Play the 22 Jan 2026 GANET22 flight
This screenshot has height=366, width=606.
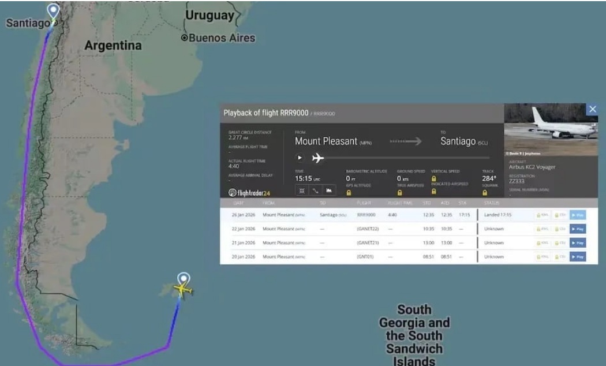pos(577,229)
